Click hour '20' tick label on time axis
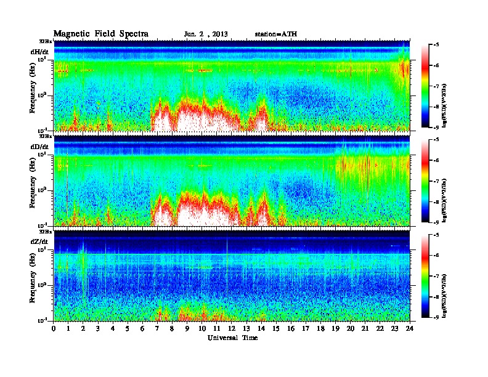The height and width of the screenshot is (377, 488). [351, 328]
